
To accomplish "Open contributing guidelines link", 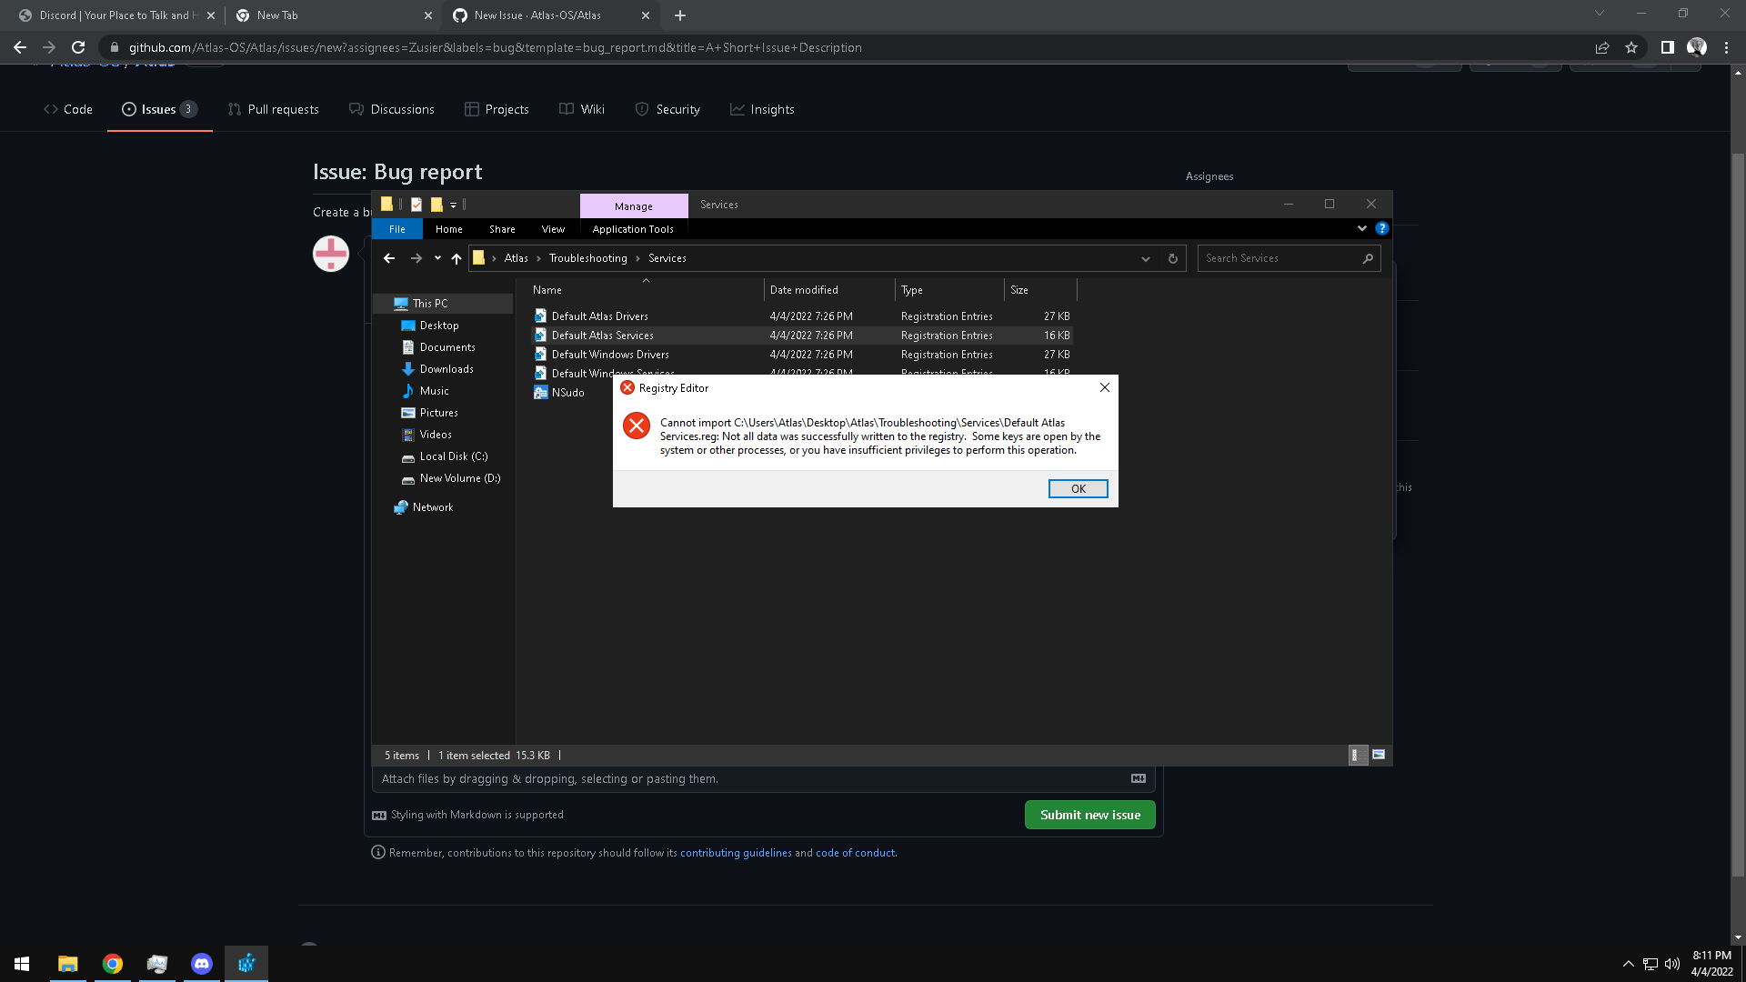I will coord(736,853).
